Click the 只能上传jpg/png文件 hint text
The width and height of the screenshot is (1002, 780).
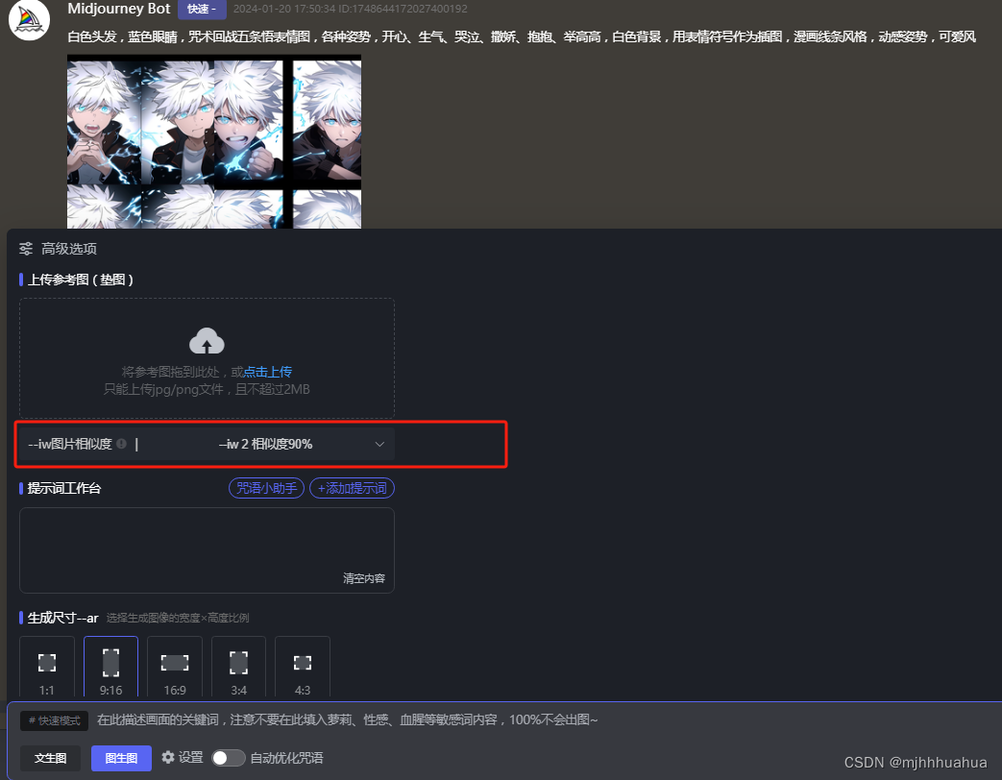[208, 389]
